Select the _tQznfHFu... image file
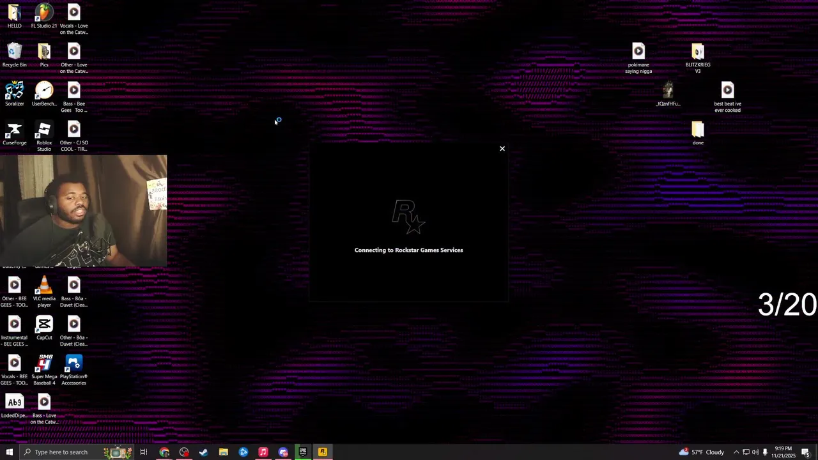 (x=668, y=95)
